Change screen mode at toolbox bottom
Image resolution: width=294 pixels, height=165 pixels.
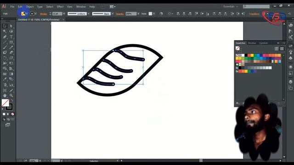coord(8,125)
